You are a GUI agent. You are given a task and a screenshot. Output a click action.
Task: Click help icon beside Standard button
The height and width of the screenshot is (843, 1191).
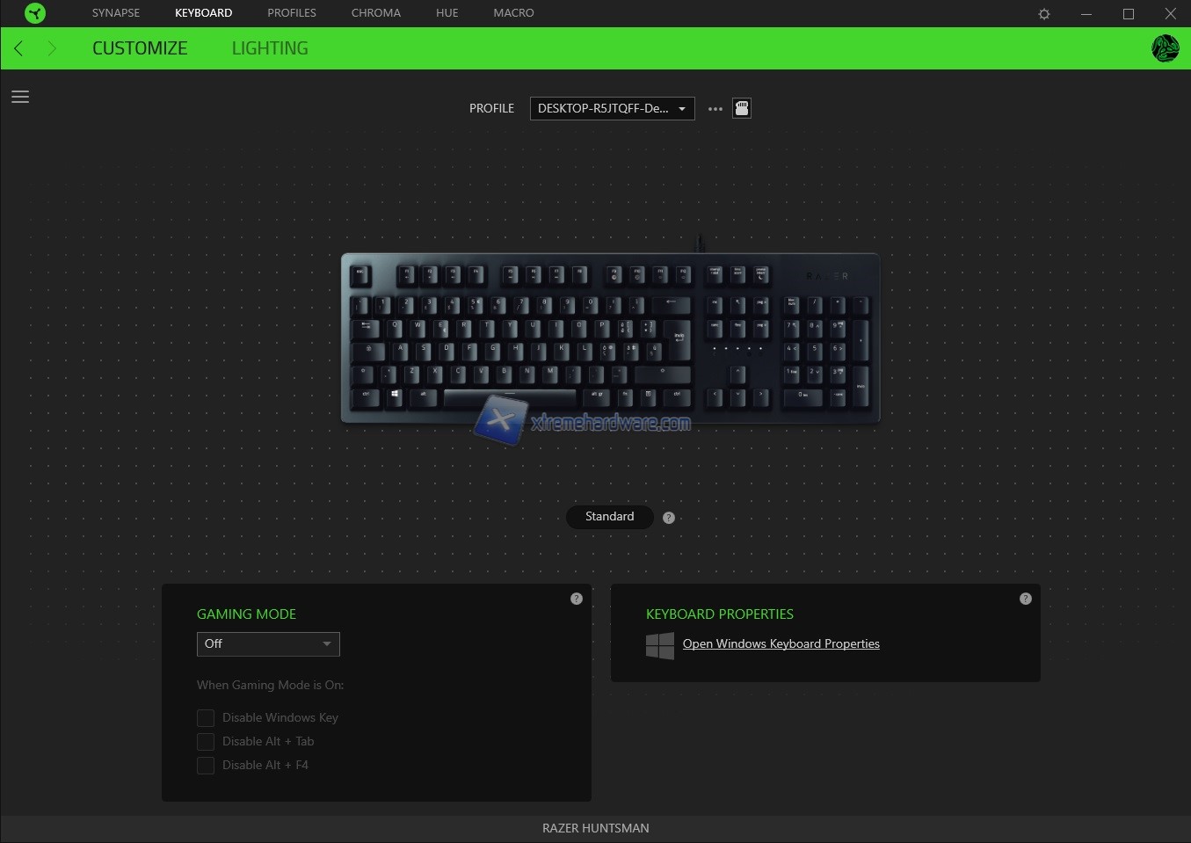[669, 518]
